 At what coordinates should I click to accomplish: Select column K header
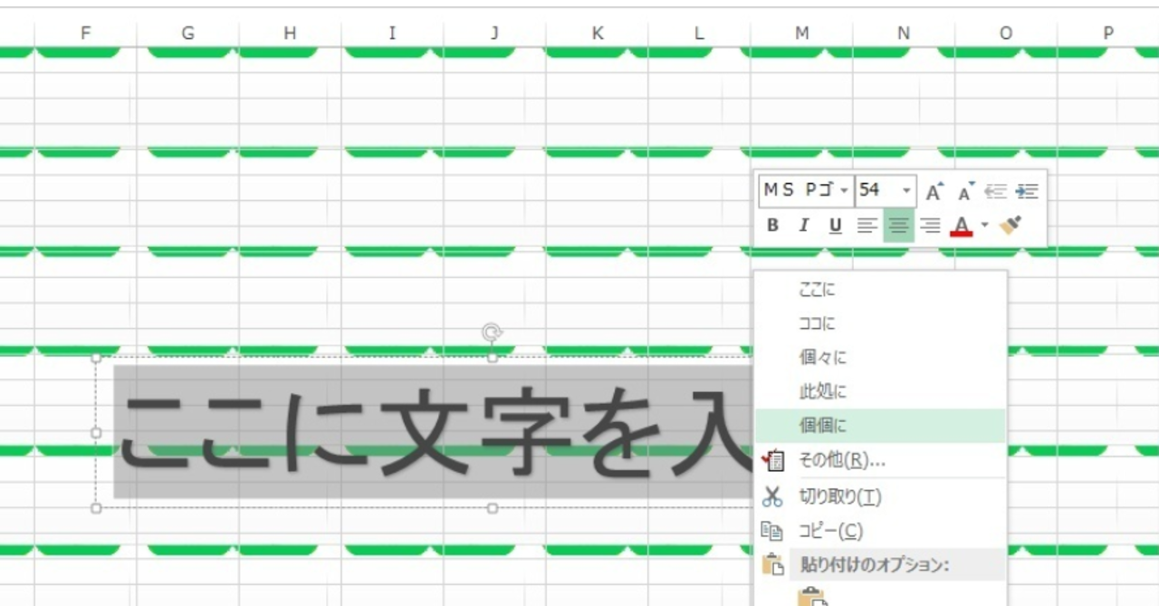(597, 34)
